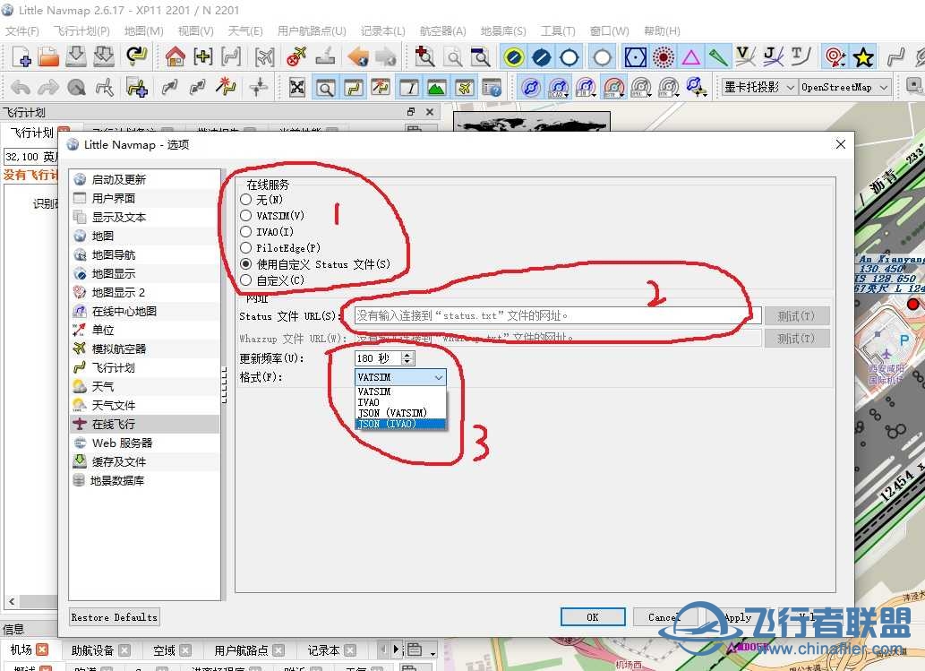This screenshot has height=671, width=925.
Task: Click the Restore Defaults button
Action: click(x=115, y=617)
